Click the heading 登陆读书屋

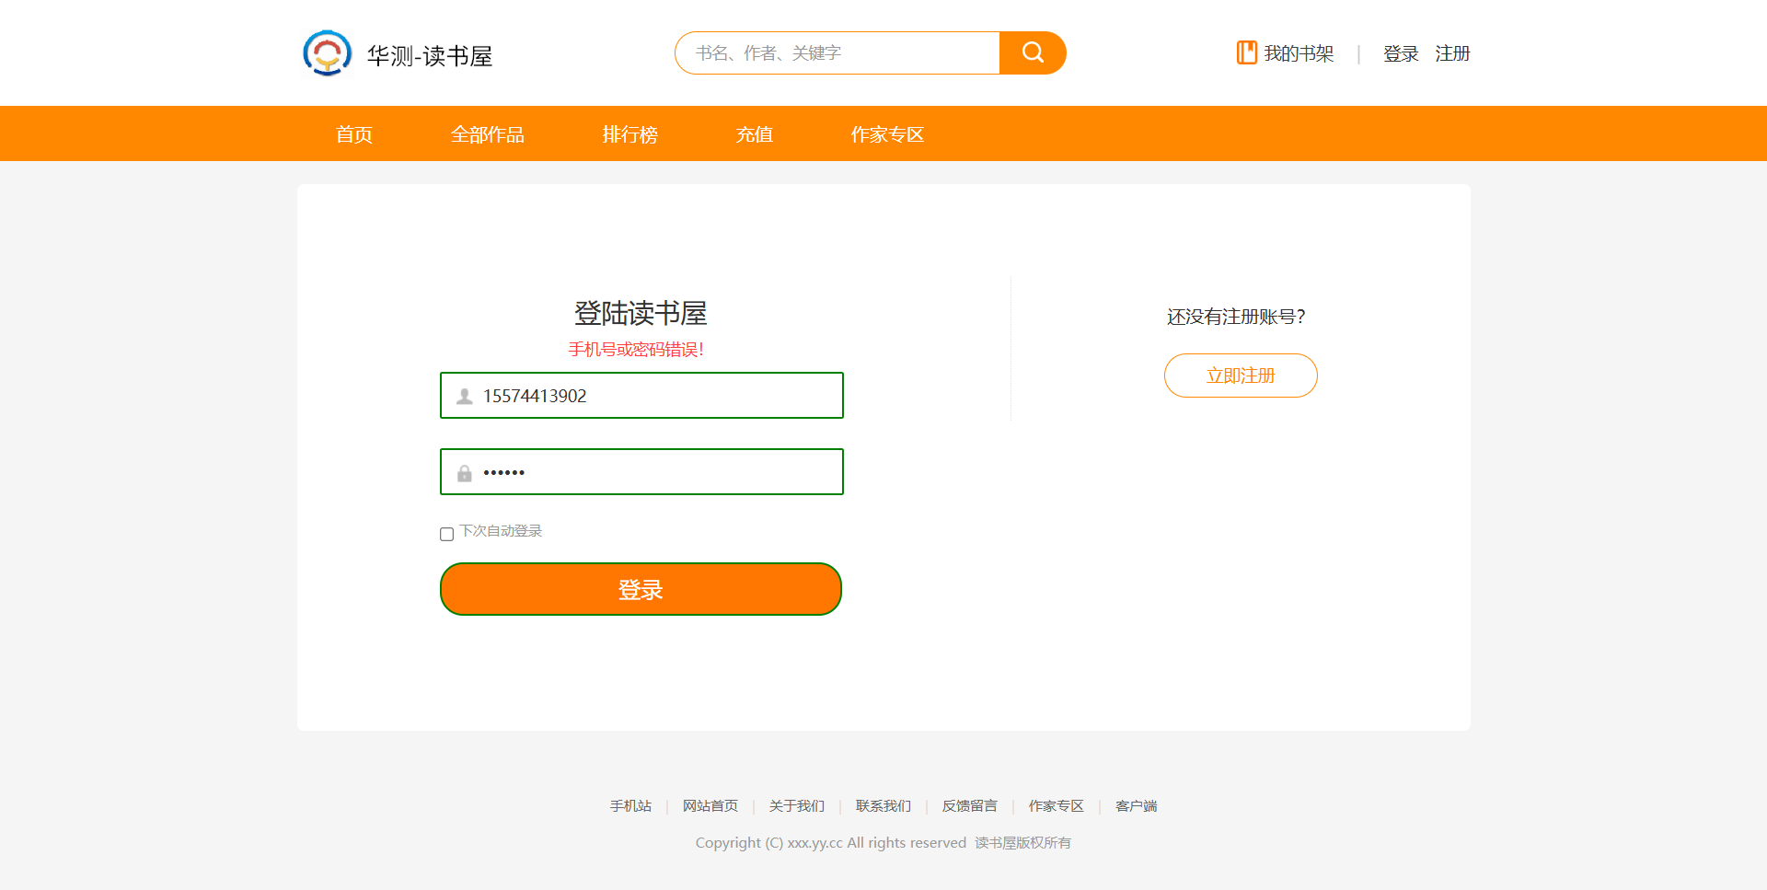point(641,313)
